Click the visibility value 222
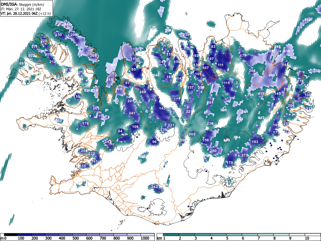The image size is (321, 241). (x=91, y=154)
